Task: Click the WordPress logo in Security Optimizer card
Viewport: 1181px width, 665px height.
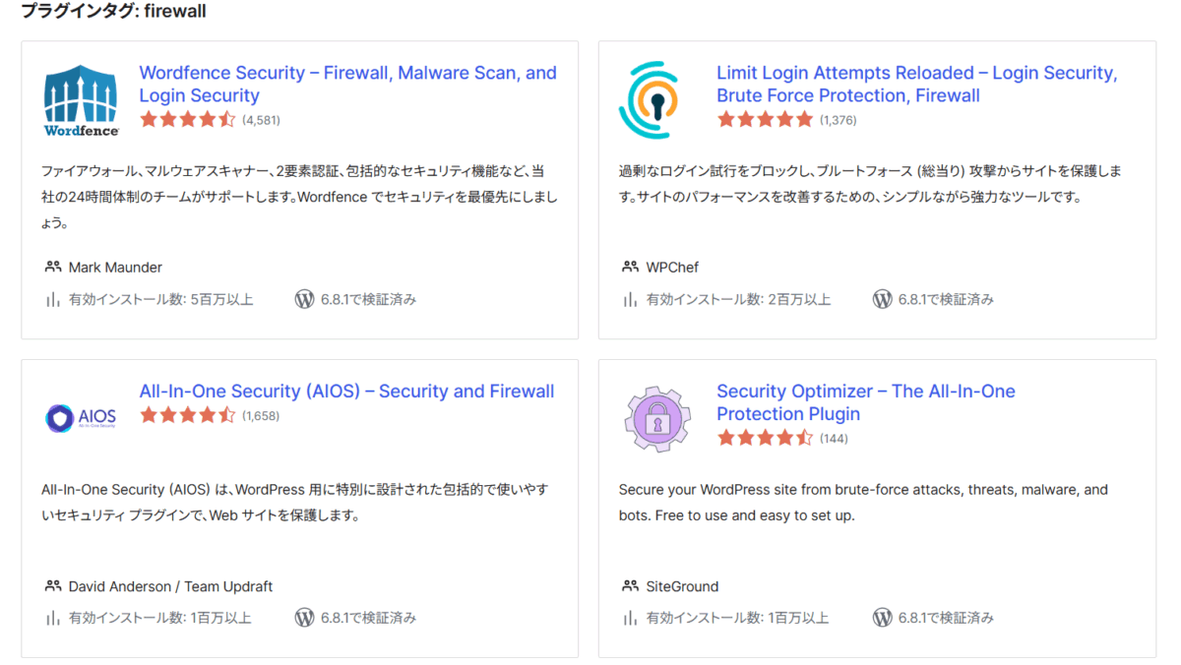Action: [883, 618]
